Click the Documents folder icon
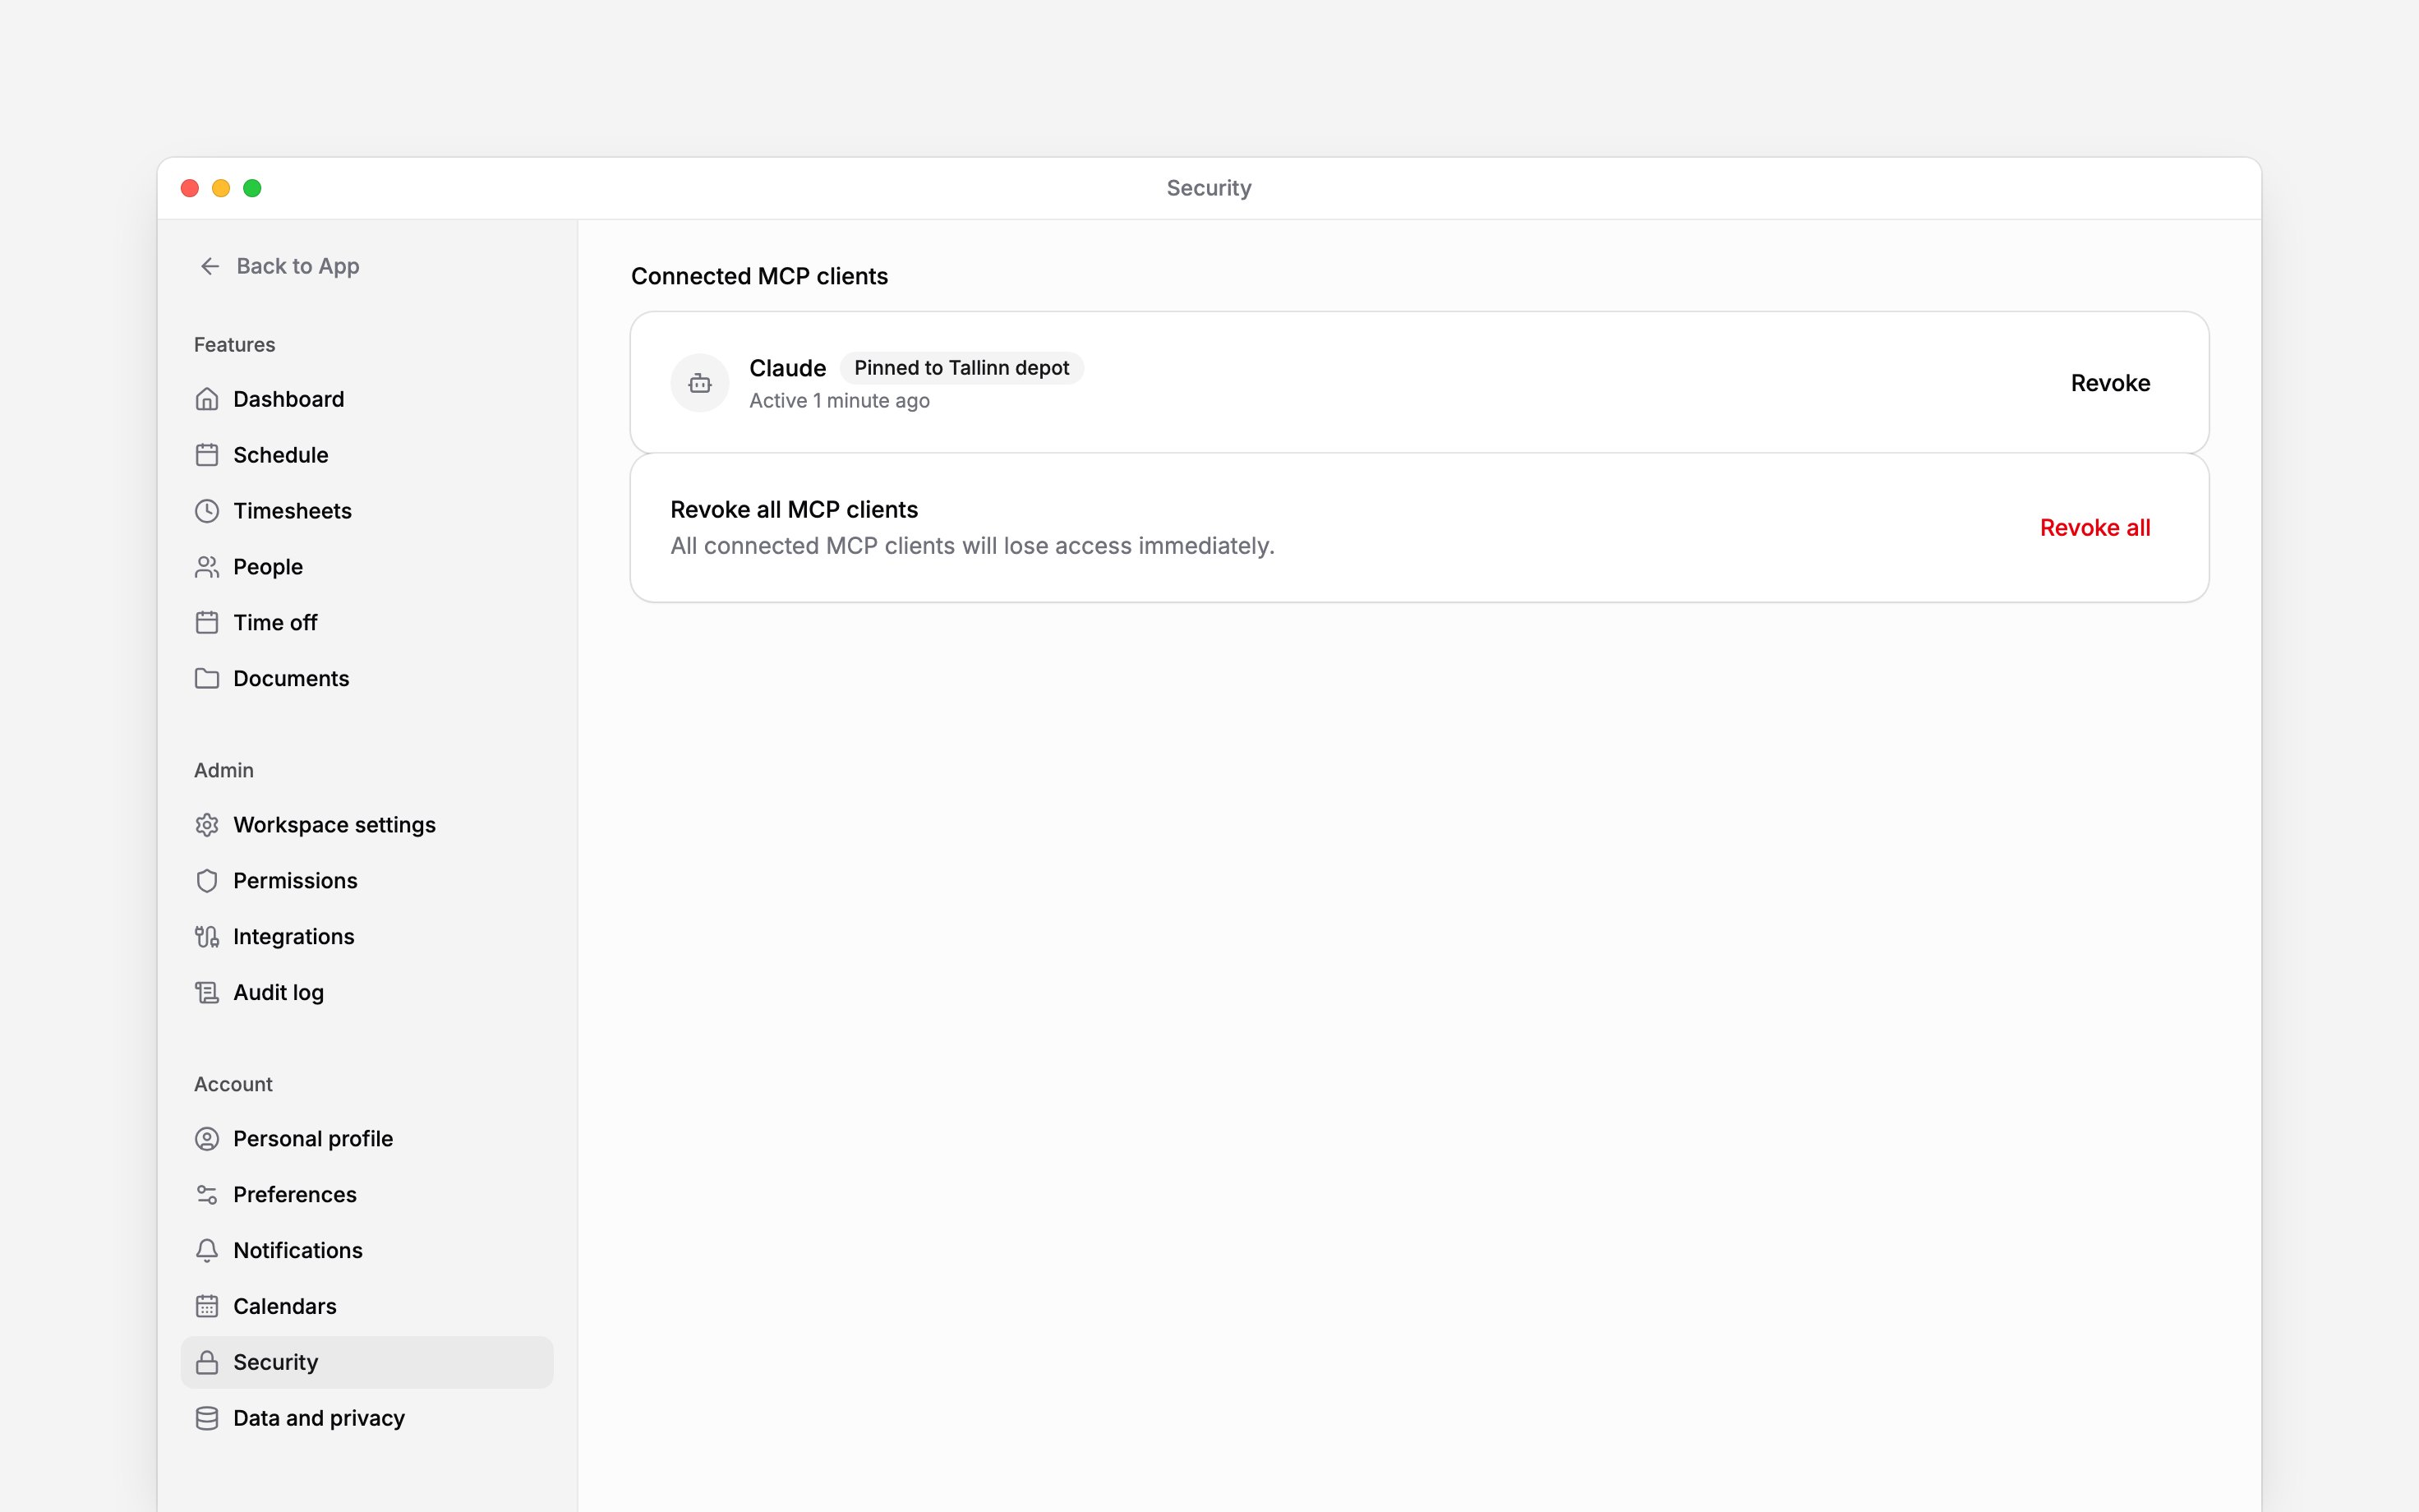The image size is (2419, 1512). [207, 679]
